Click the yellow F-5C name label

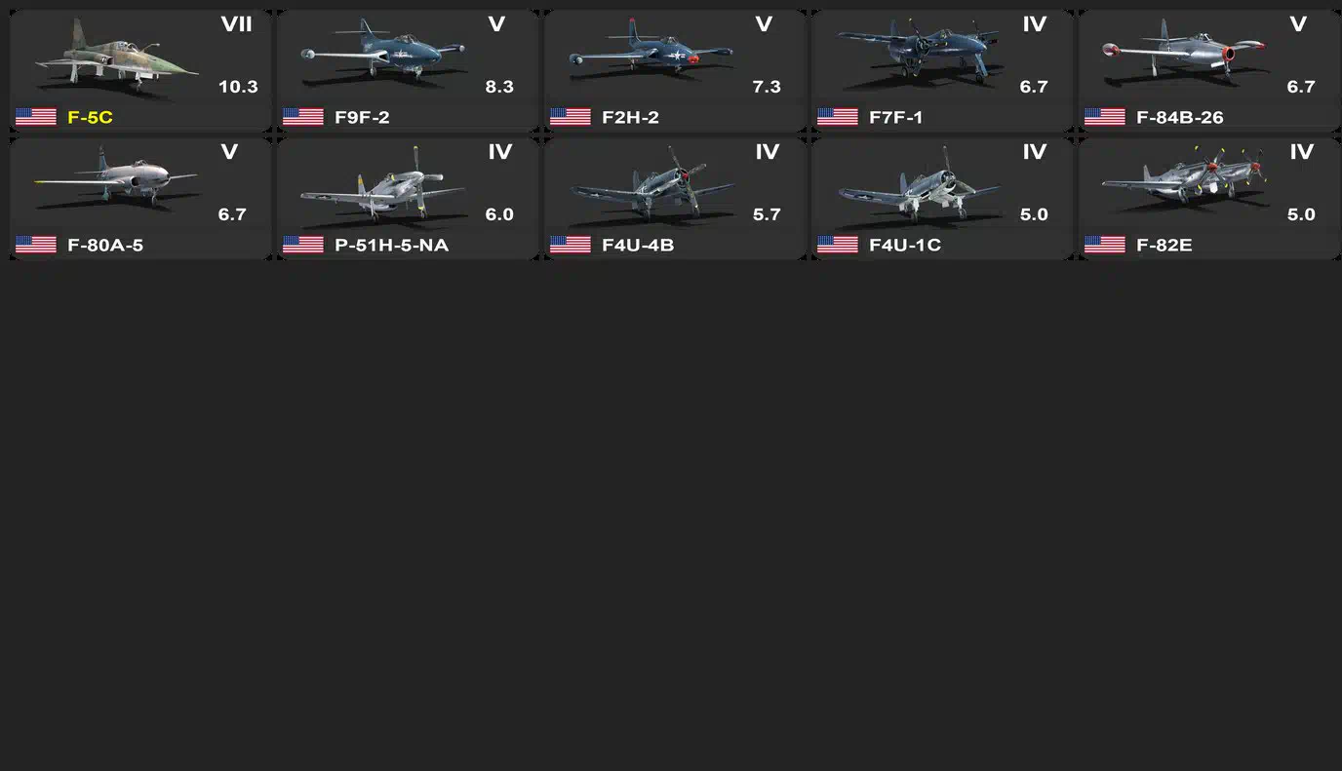coord(90,118)
